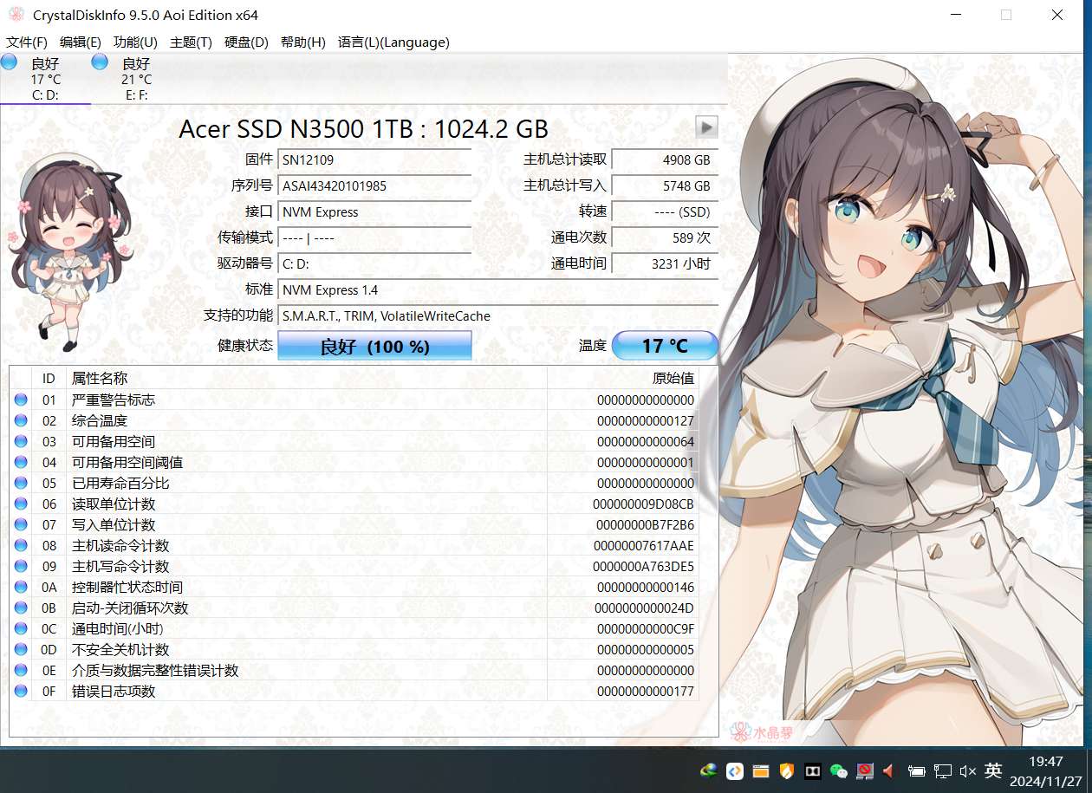Select the E: F: disk tab
Image resolution: width=1092 pixels, height=793 pixels.
(x=136, y=78)
